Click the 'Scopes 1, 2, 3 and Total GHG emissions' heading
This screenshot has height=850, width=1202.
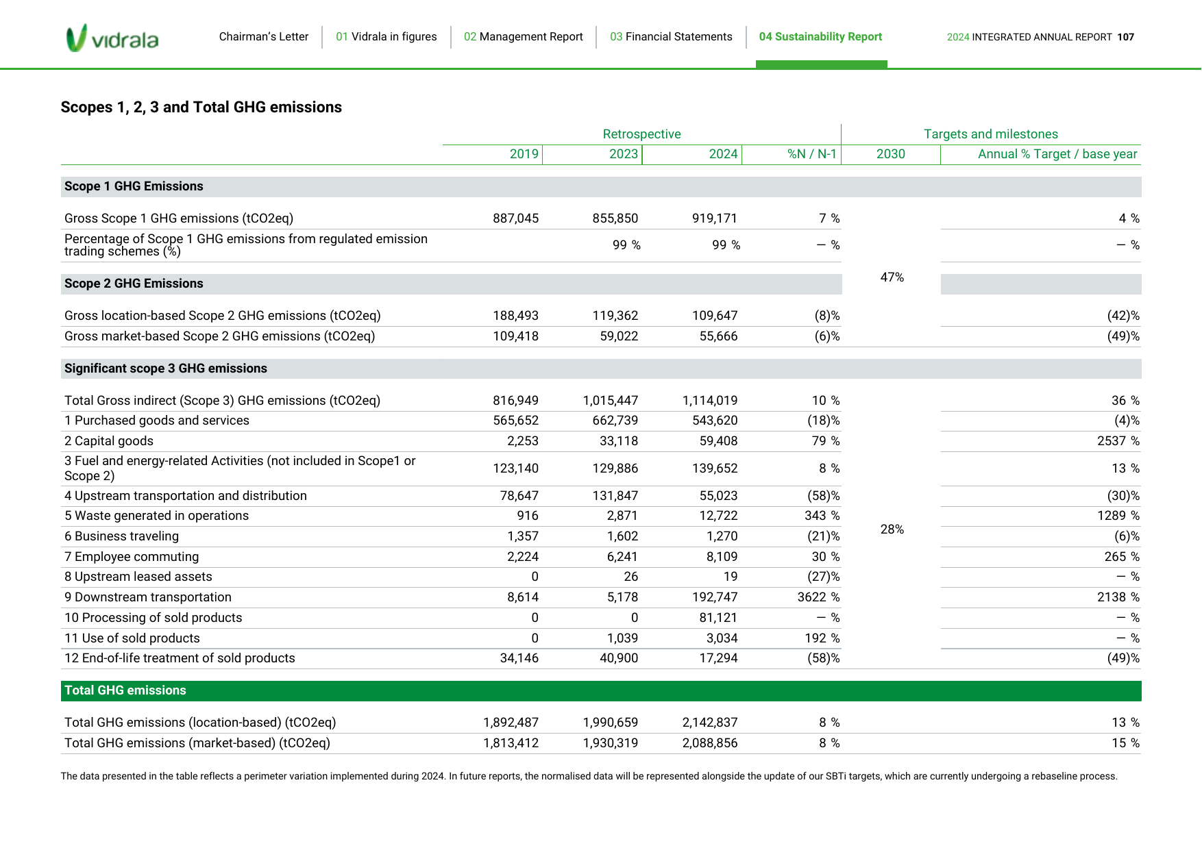pyautogui.click(x=201, y=107)
